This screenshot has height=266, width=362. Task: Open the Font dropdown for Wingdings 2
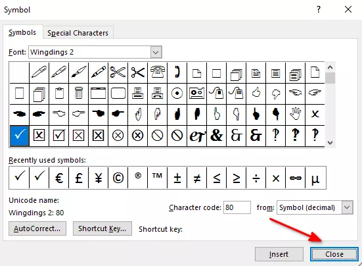[156, 52]
